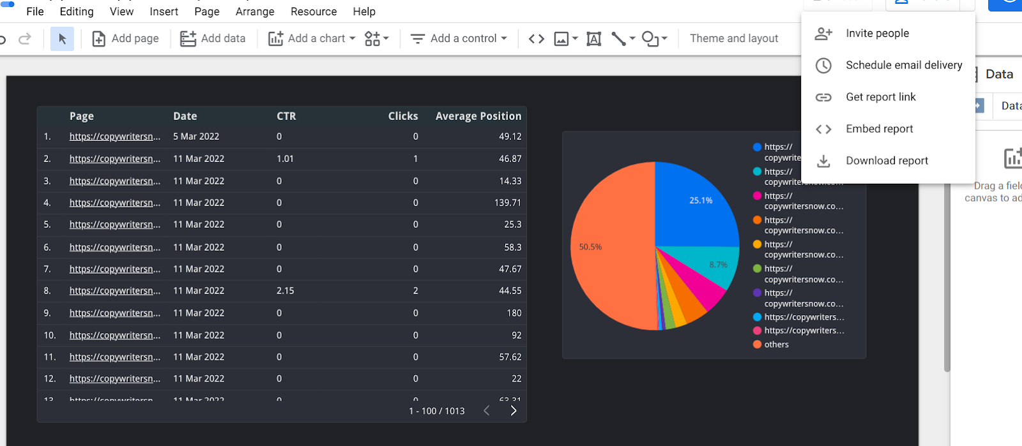Open Theme and layout panel
Image resolution: width=1022 pixels, height=446 pixels.
pos(734,38)
